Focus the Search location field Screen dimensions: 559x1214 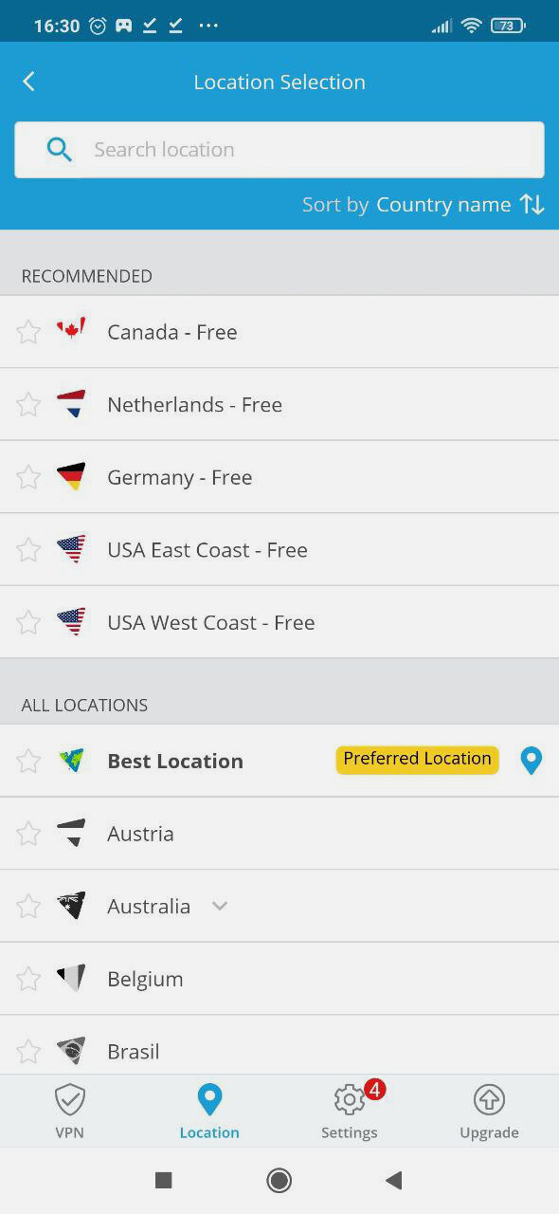point(279,150)
